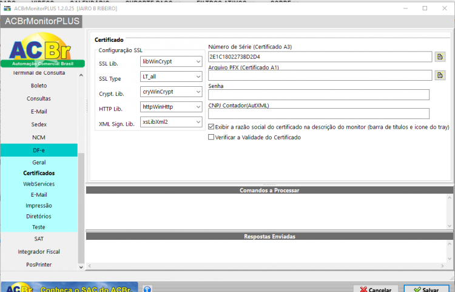Select the Consultas sidebar item
The image size is (455, 292).
[x=39, y=99]
